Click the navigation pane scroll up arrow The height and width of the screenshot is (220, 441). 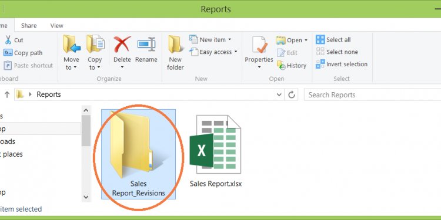(86, 110)
